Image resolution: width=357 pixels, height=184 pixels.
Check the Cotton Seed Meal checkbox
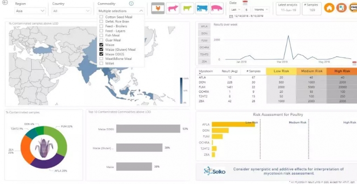click(101, 17)
